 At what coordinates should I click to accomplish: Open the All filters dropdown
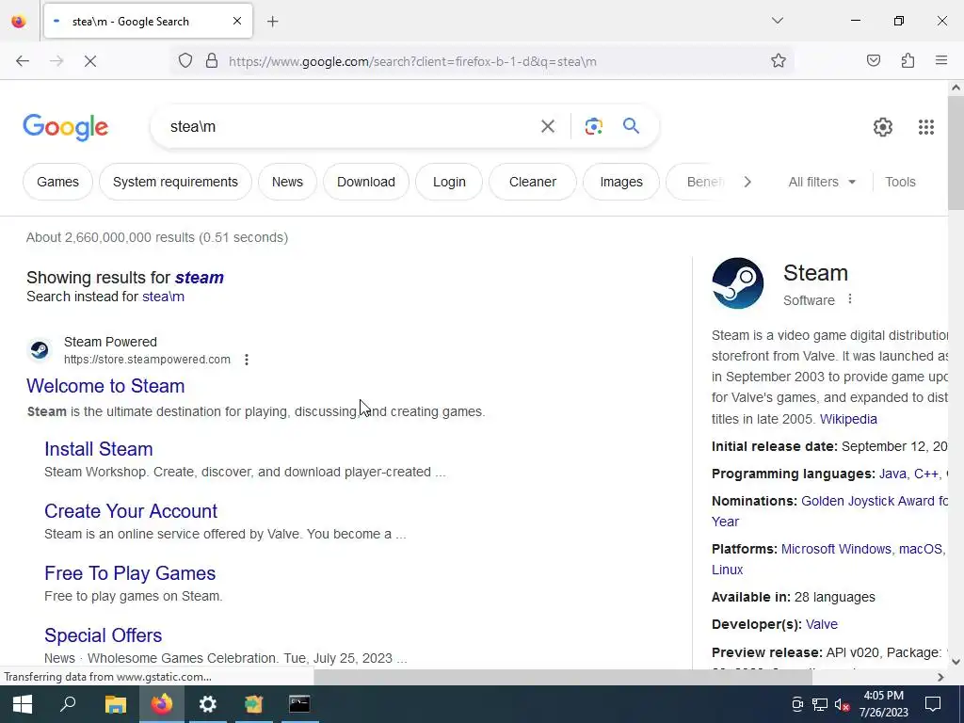(822, 182)
